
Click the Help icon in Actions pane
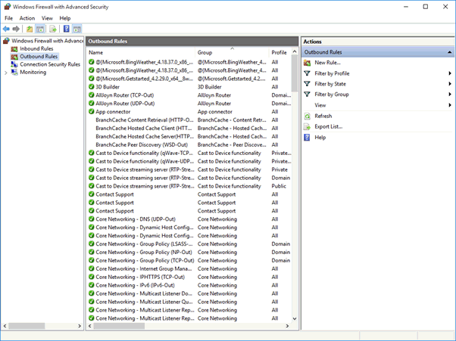[x=307, y=138]
